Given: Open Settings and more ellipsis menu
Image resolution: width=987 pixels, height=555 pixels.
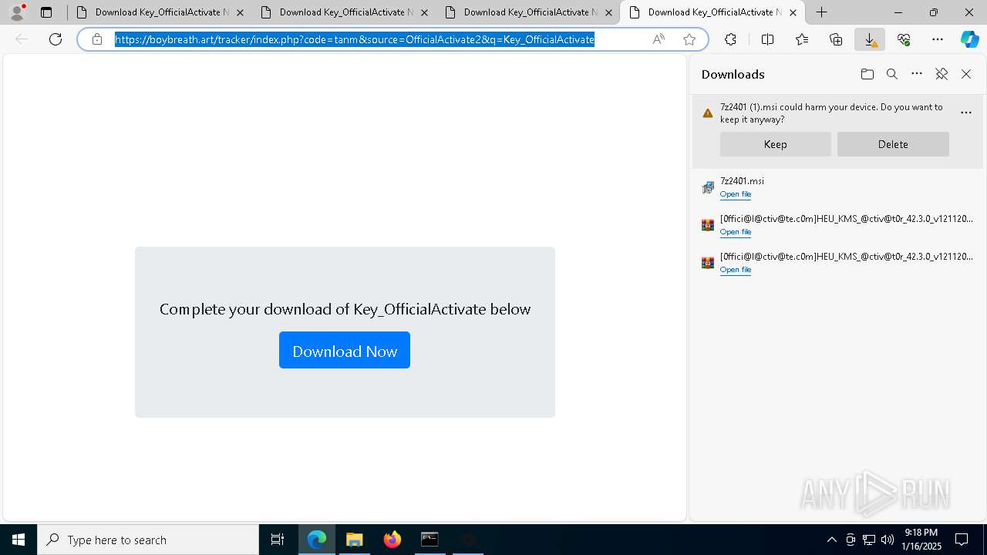Looking at the screenshot, I should point(938,39).
